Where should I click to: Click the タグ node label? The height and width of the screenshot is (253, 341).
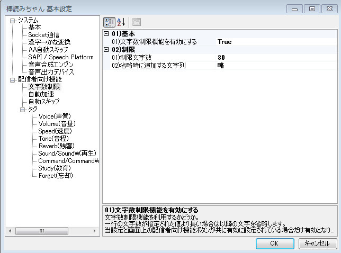pos(33,109)
